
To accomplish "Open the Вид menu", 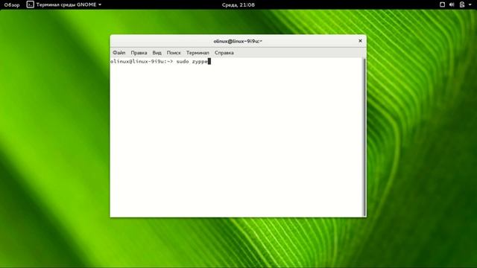I will [x=157, y=53].
